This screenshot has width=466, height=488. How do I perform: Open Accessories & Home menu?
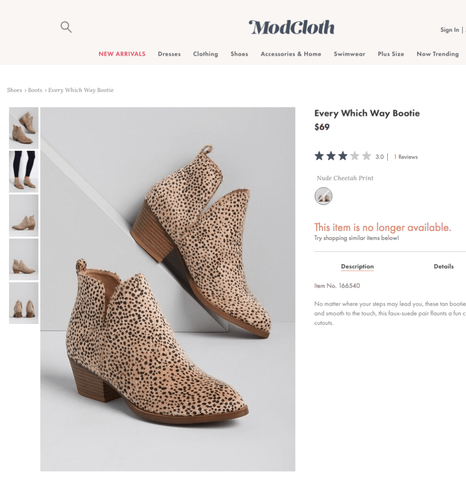291,54
